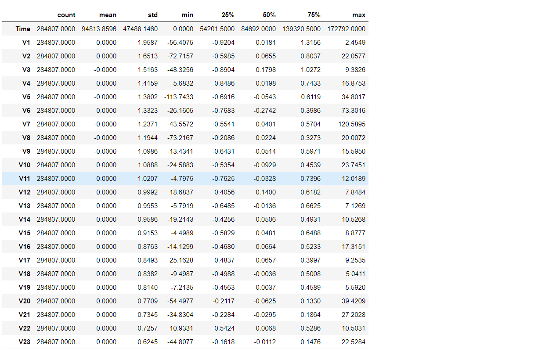Click V3 50% value 0.1798

coord(266,70)
